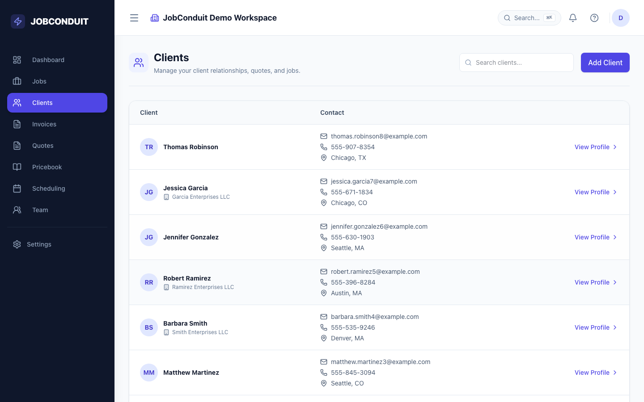The image size is (644, 402).
Task: Click the Dashboard grid icon in sidebar
Action: pyautogui.click(x=17, y=60)
